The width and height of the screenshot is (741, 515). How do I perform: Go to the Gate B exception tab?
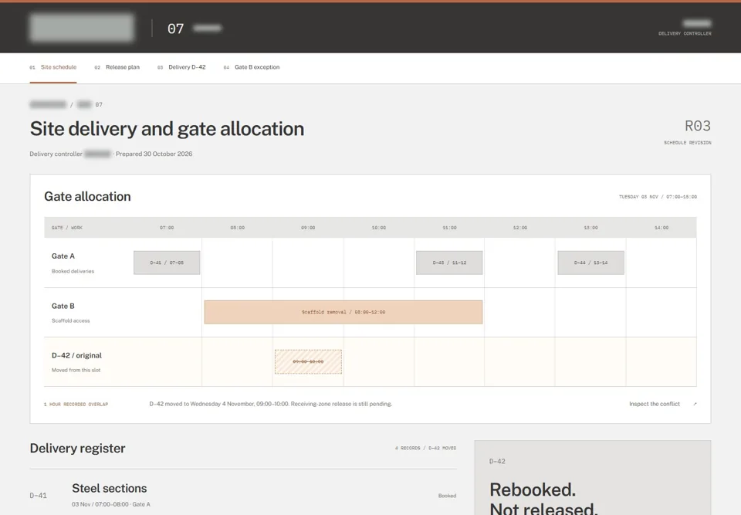[252, 67]
